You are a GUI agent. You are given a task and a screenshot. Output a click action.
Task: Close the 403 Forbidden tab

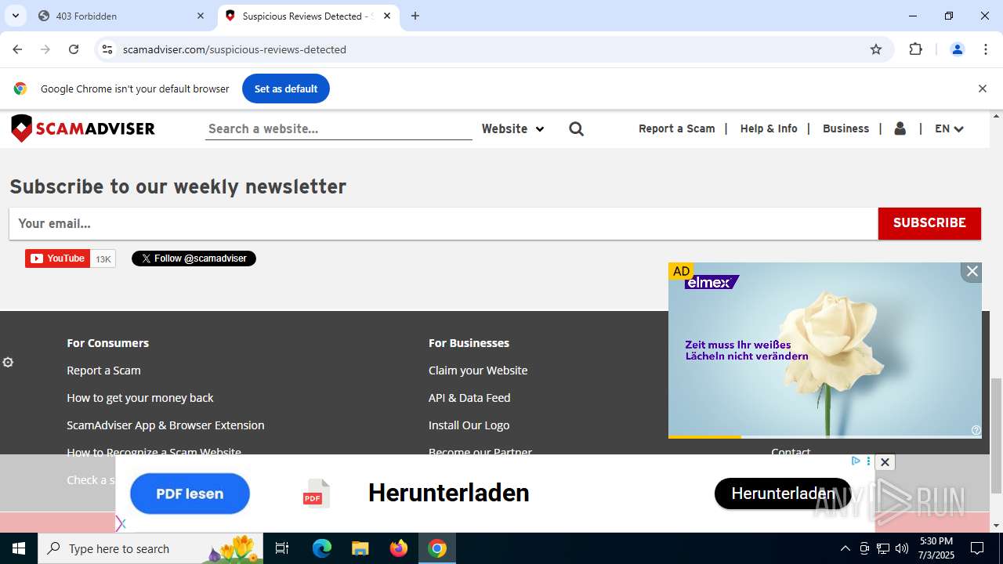click(x=201, y=16)
